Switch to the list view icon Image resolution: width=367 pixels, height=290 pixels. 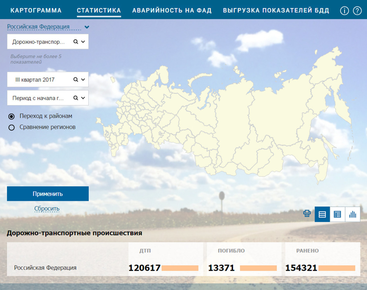(322, 214)
